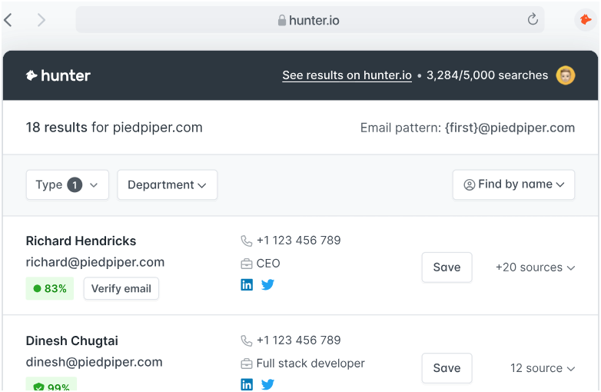Open Richard Hendricks' Twitter profile icon
This screenshot has width=601, height=392.
[267, 284]
